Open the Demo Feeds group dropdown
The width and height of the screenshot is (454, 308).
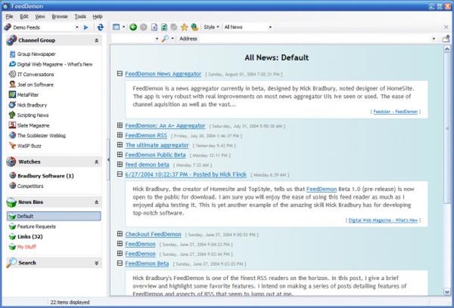(x=77, y=27)
